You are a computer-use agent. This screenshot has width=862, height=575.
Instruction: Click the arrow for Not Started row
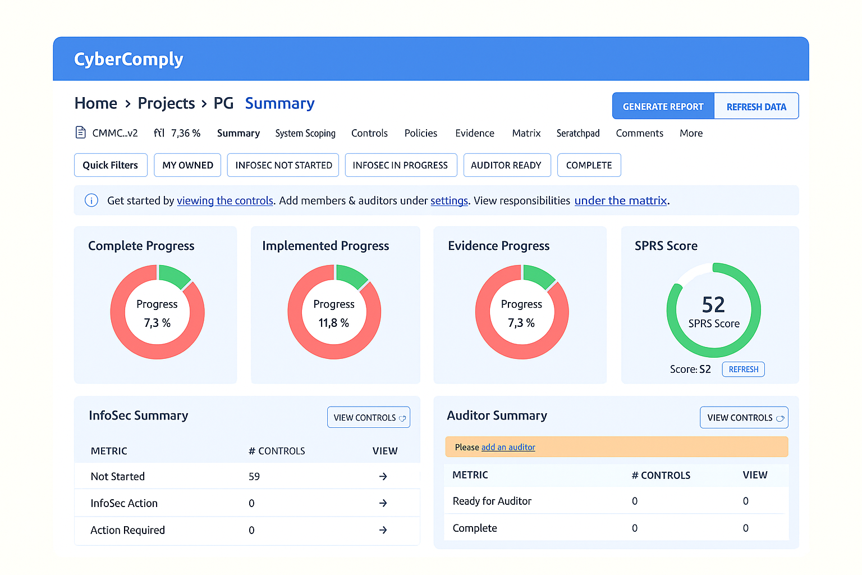click(383, 476)
